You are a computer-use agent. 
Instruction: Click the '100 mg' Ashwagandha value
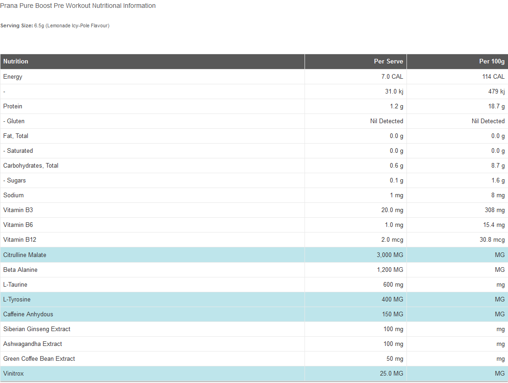pyautogui.click(x=394, y=344)
